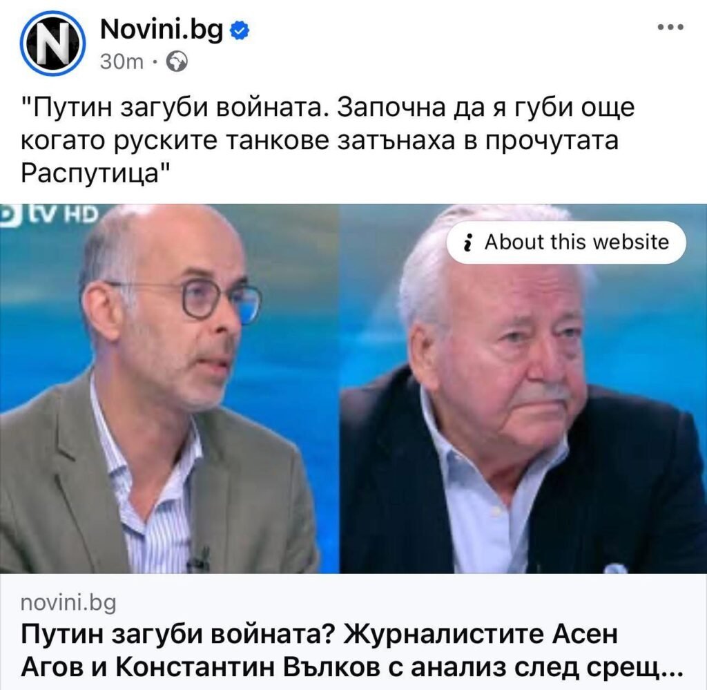Click the info icon beside About this website
The width and height of the screenshot is (707, 690).
[x=469, y=242]
